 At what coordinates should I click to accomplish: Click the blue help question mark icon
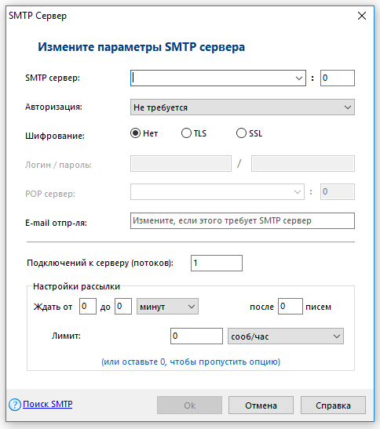click(x=15, y=405)
